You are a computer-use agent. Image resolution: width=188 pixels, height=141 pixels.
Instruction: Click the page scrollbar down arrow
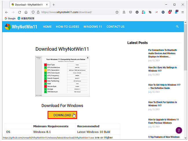pyautogui.click(x=185, y=138)
